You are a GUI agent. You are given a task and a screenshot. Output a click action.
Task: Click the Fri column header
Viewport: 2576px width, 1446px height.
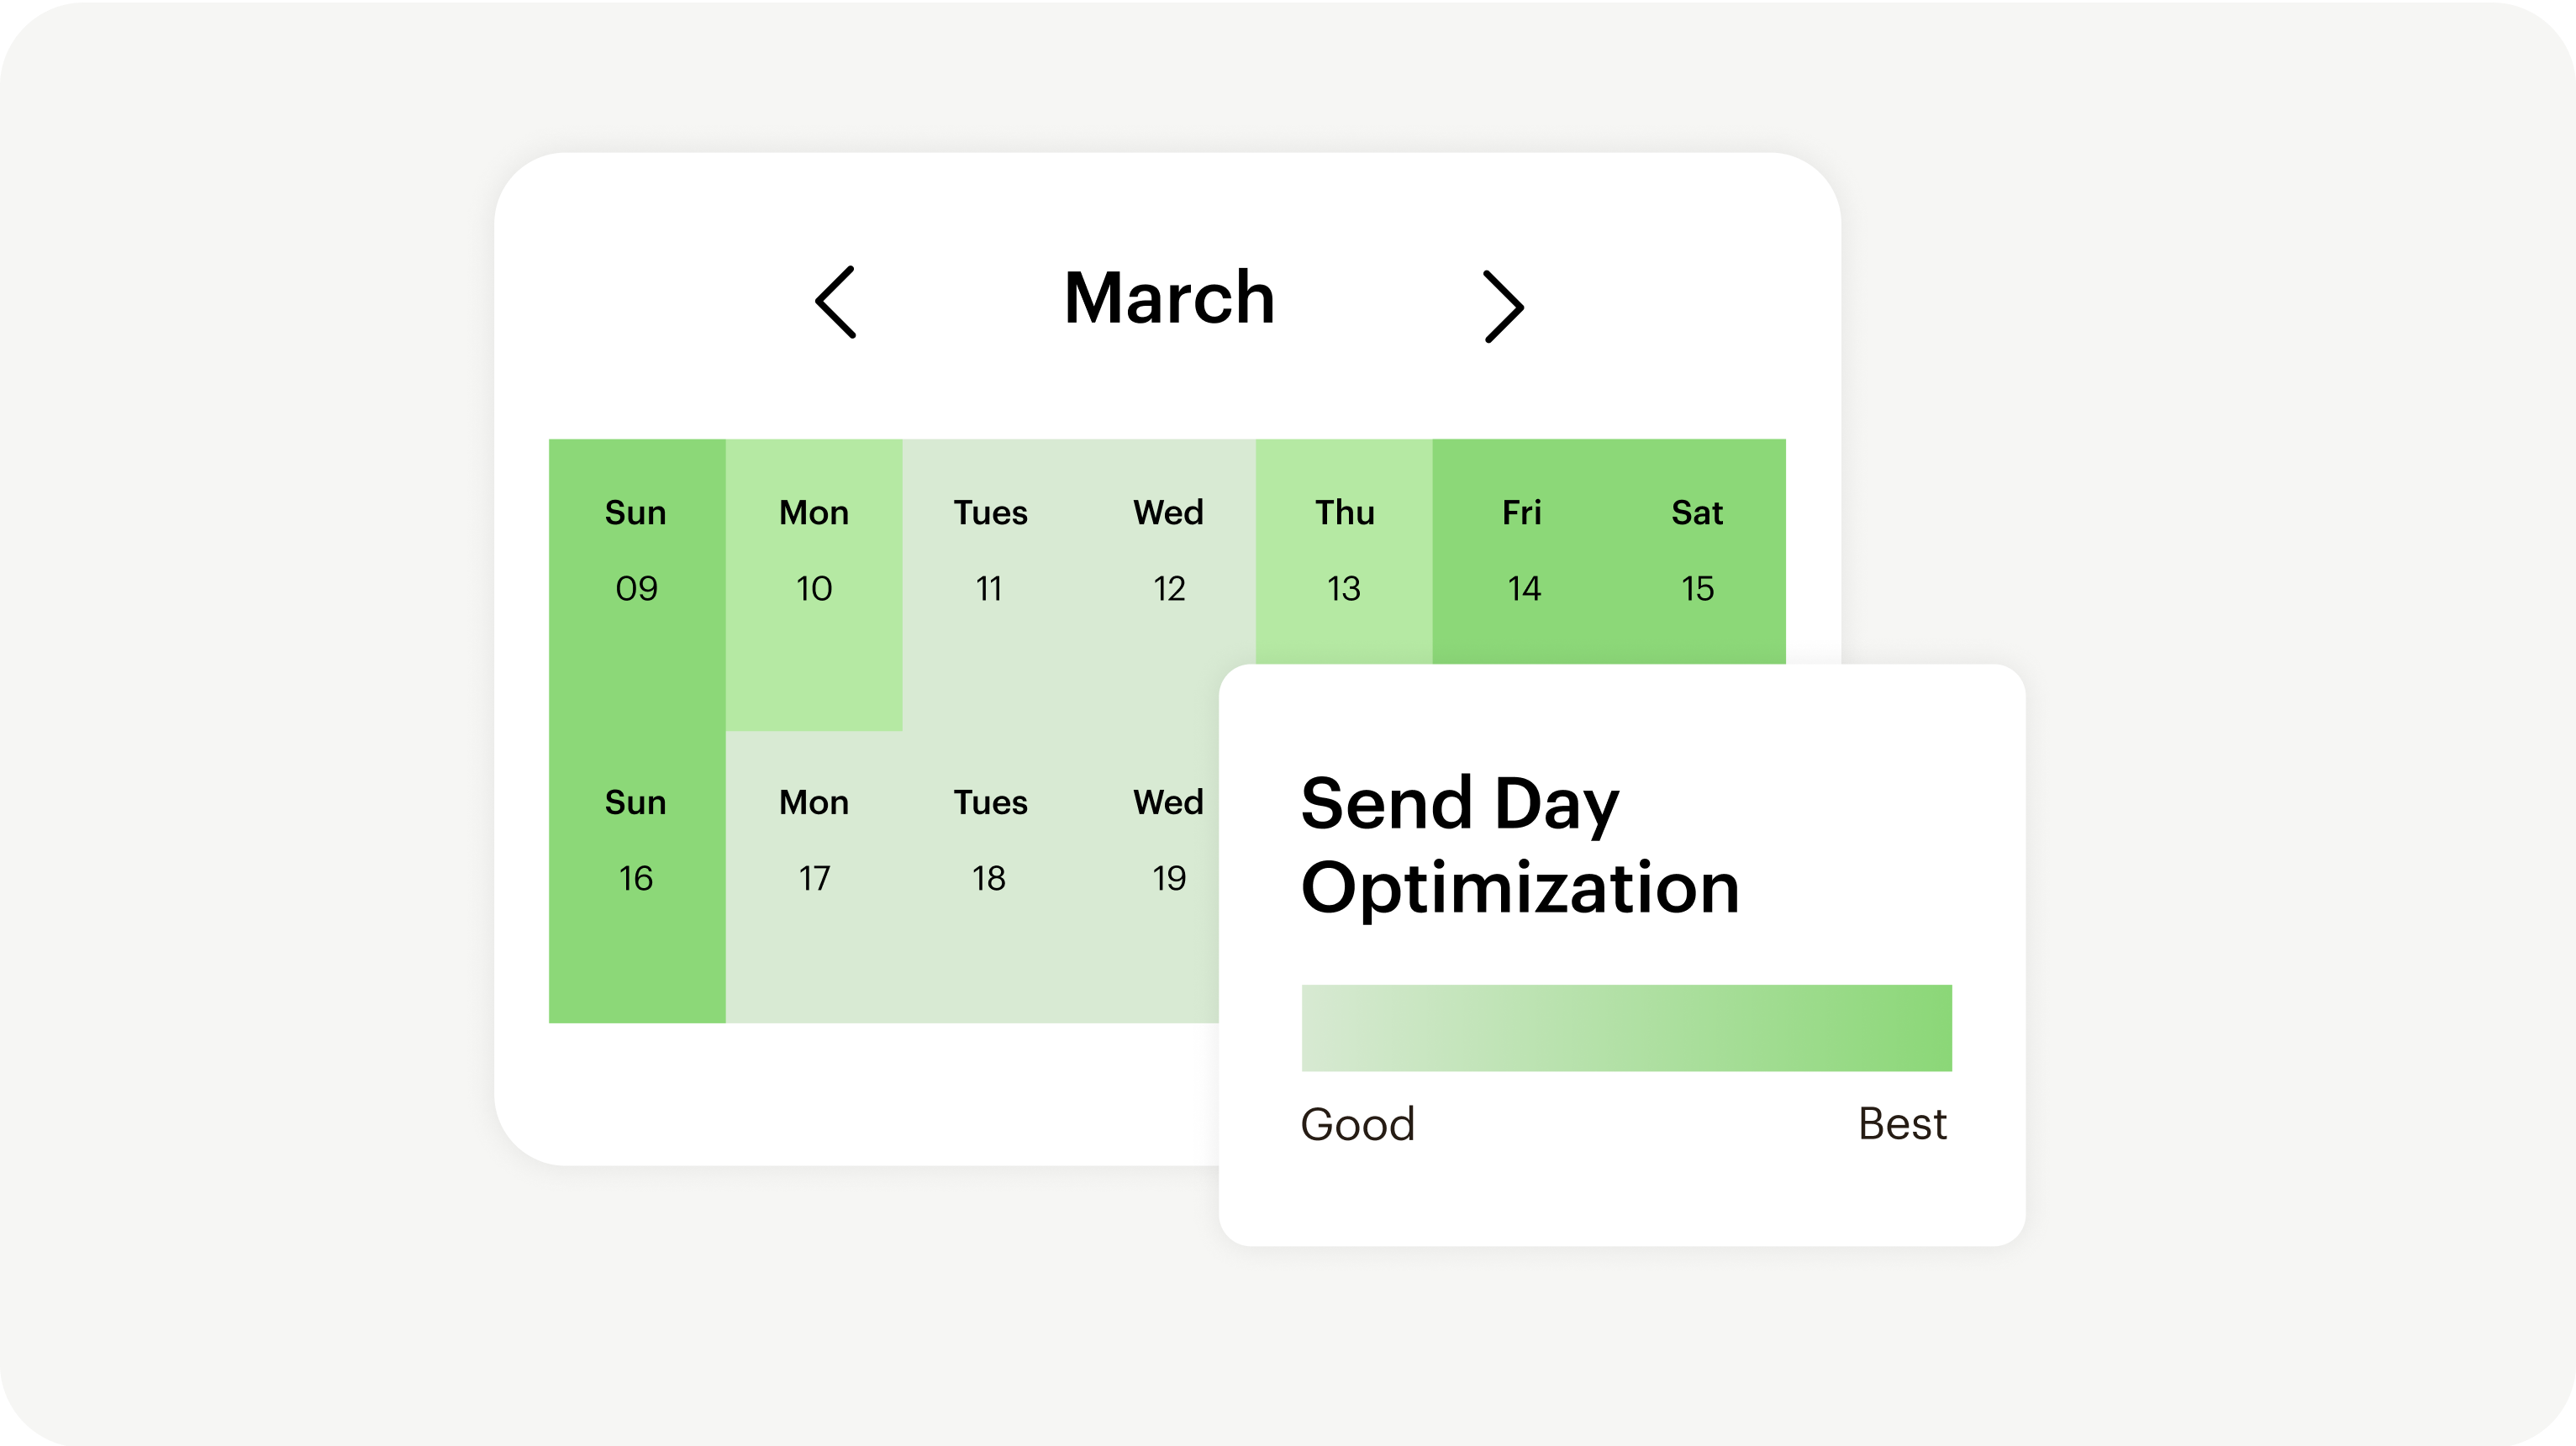point(1523,513)
